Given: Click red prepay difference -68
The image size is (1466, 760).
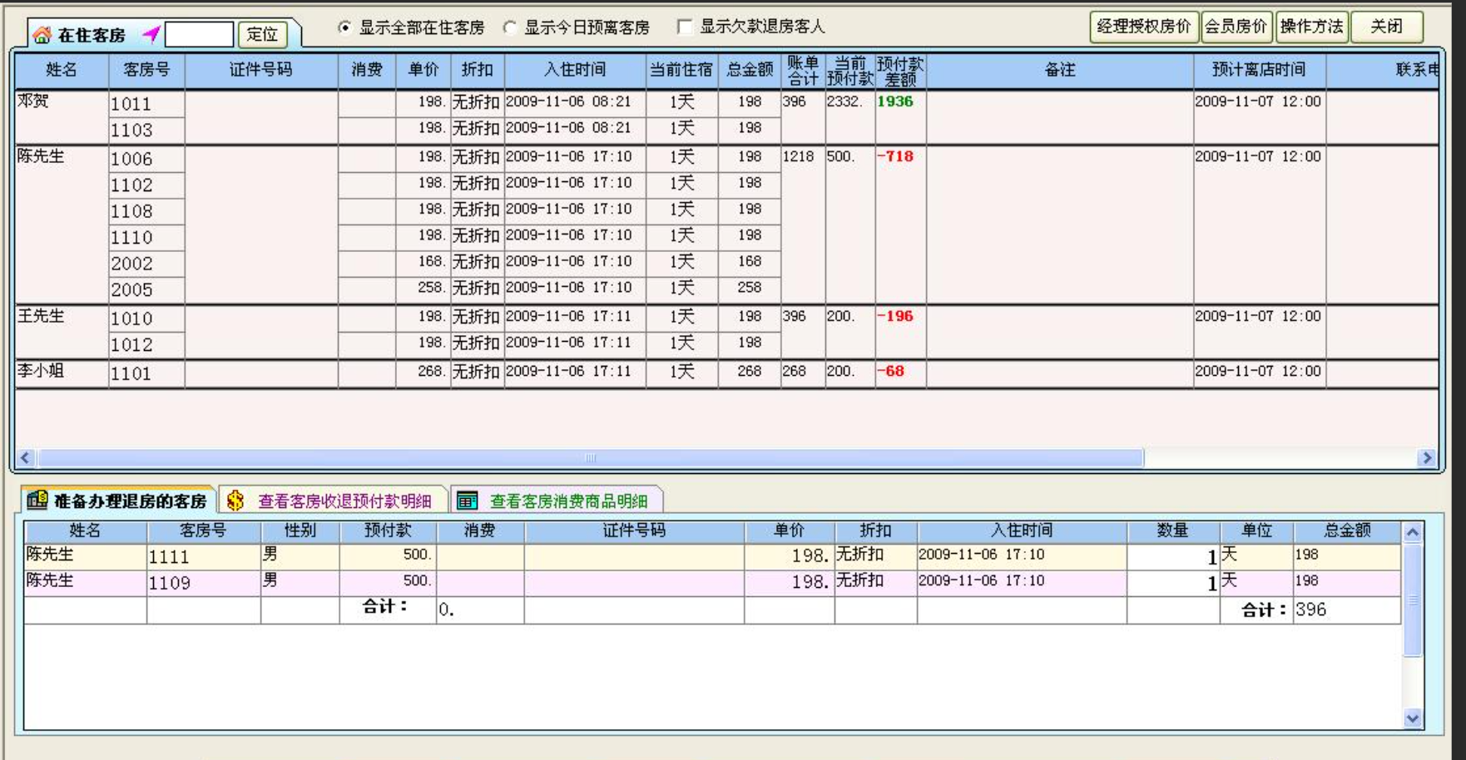Looking at the screenshot, I should tap(891, 371).
